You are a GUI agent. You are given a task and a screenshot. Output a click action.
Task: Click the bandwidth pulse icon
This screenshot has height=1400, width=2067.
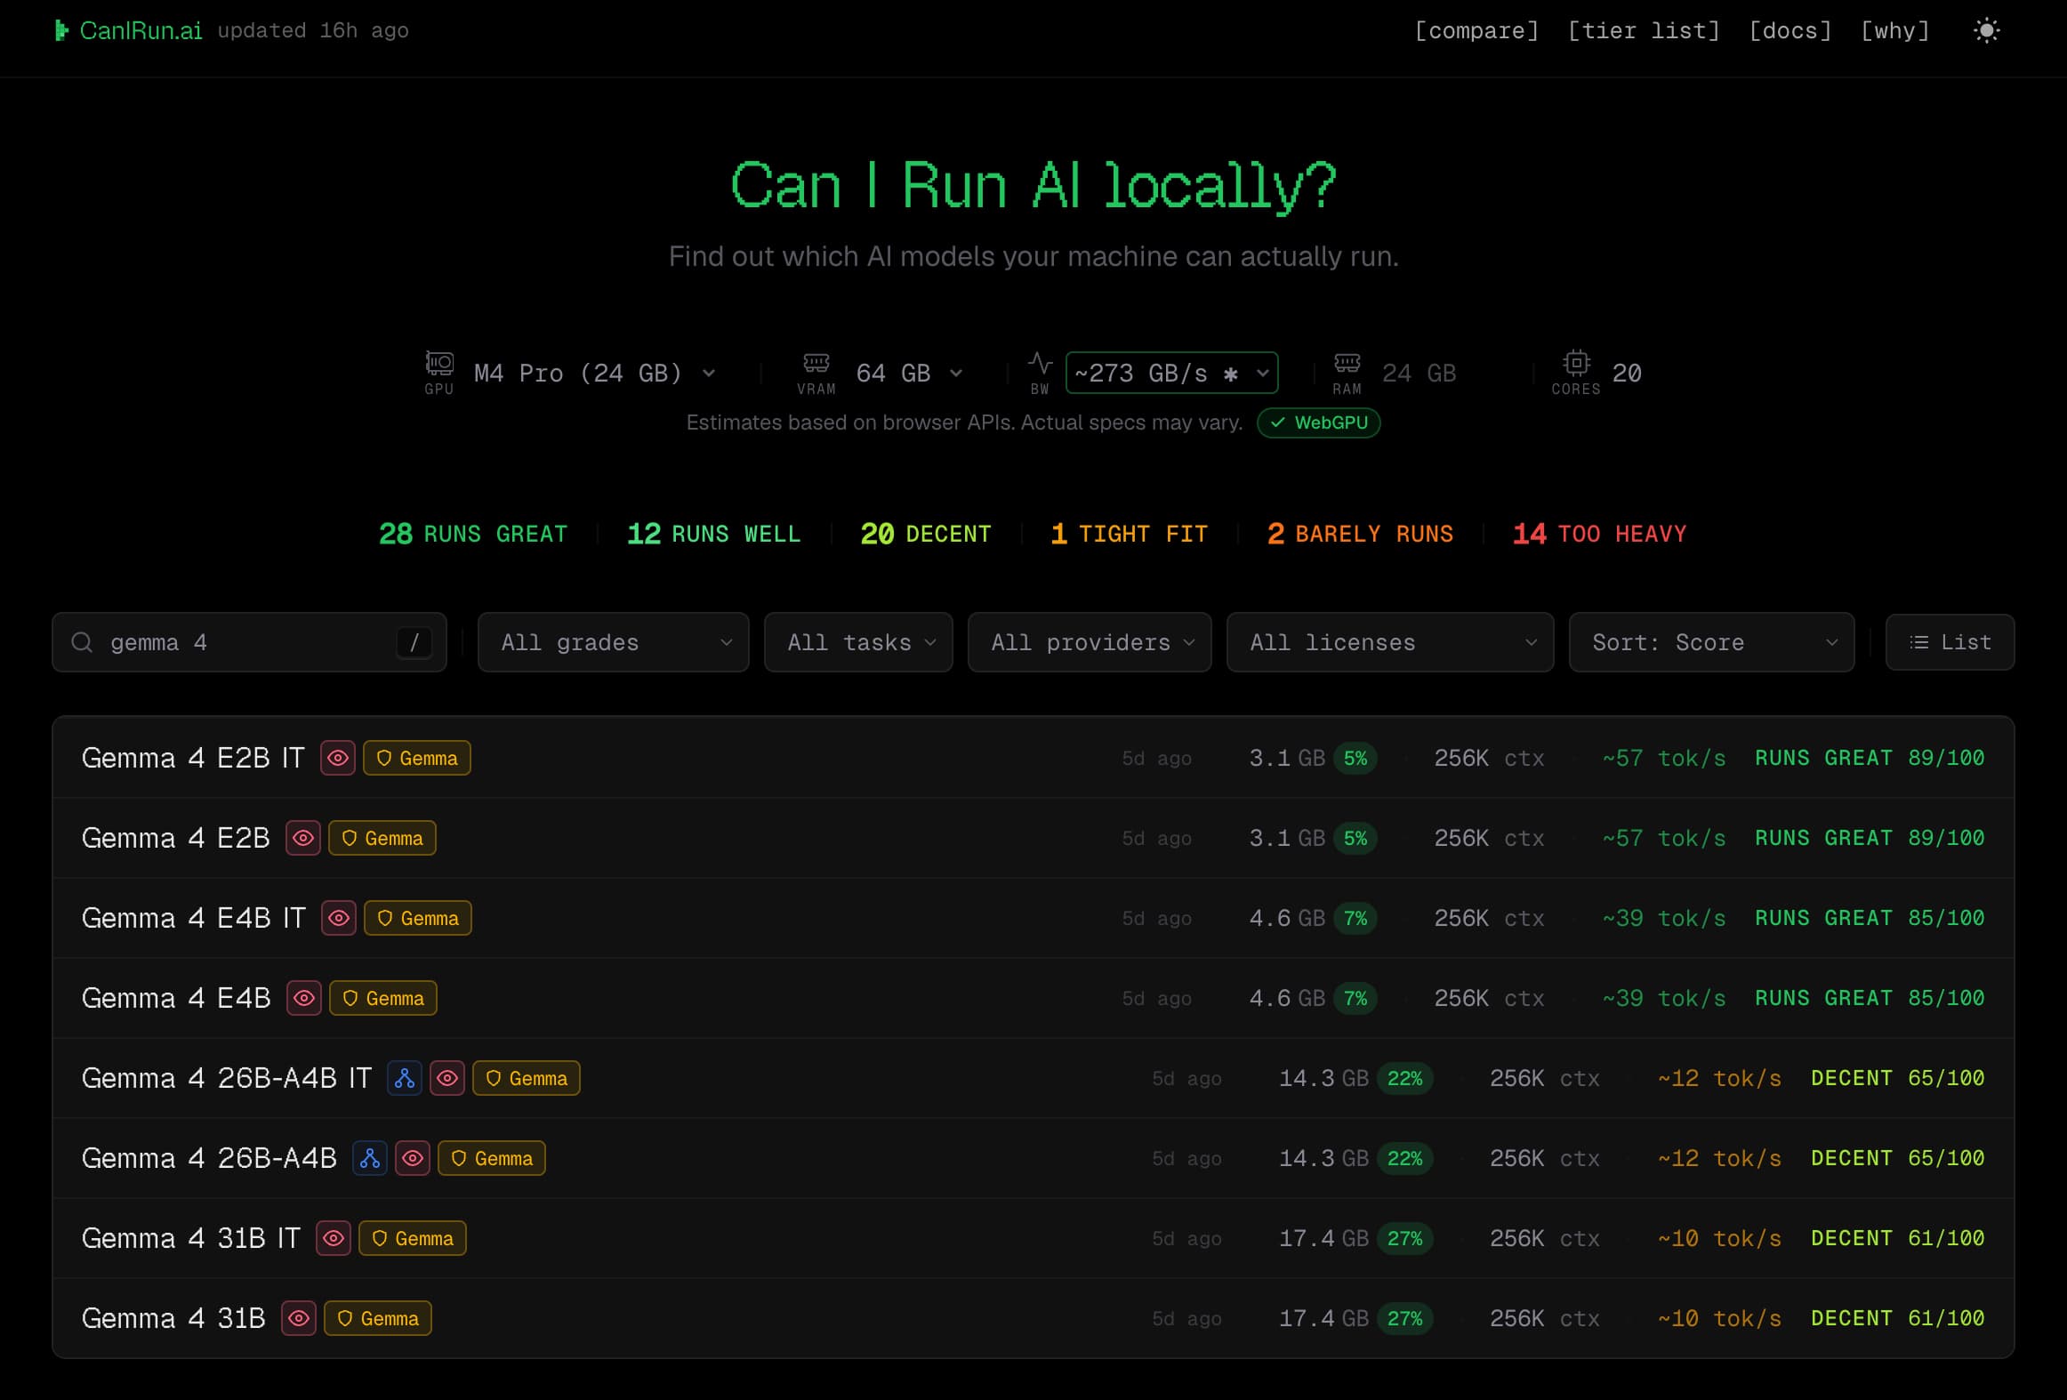pos(1040,363)
